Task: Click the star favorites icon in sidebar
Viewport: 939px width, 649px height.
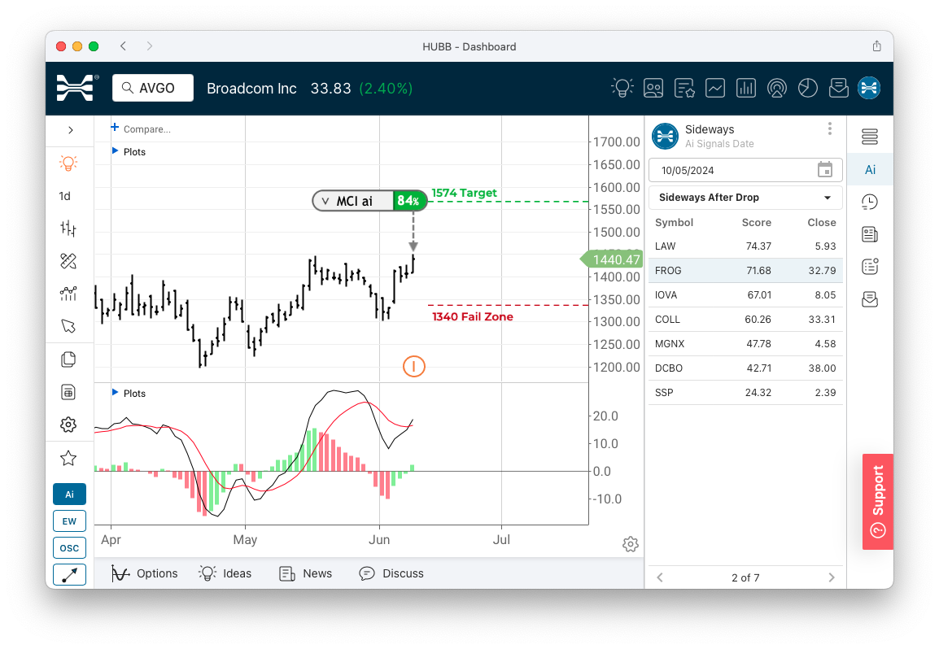Action: pos(68,459)
